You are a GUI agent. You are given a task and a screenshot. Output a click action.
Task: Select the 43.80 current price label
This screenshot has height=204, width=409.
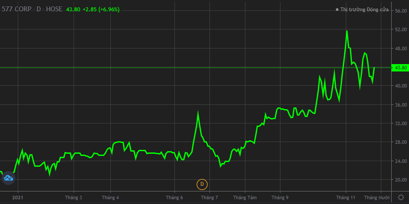pyautogui.click(x=401, y=68)
